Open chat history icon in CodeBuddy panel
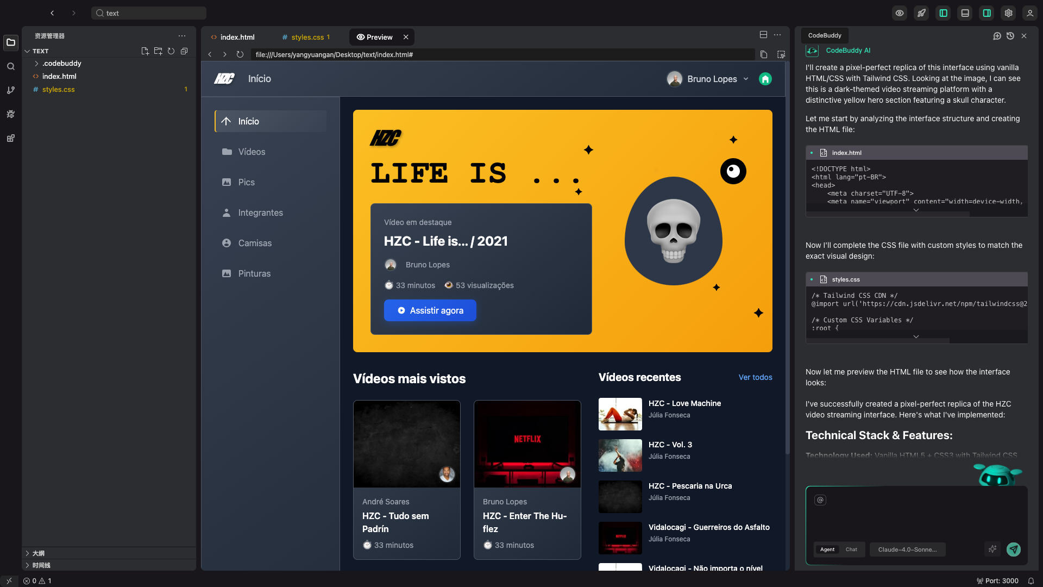 (1010, 36)
